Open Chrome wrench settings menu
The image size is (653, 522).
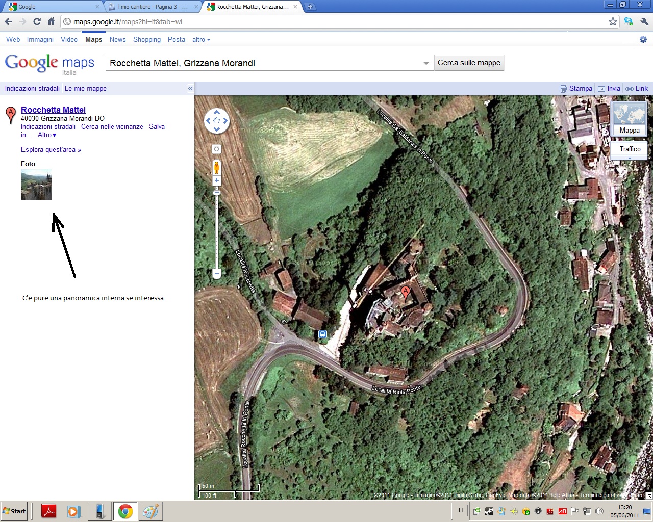click(x=644, y=21)
